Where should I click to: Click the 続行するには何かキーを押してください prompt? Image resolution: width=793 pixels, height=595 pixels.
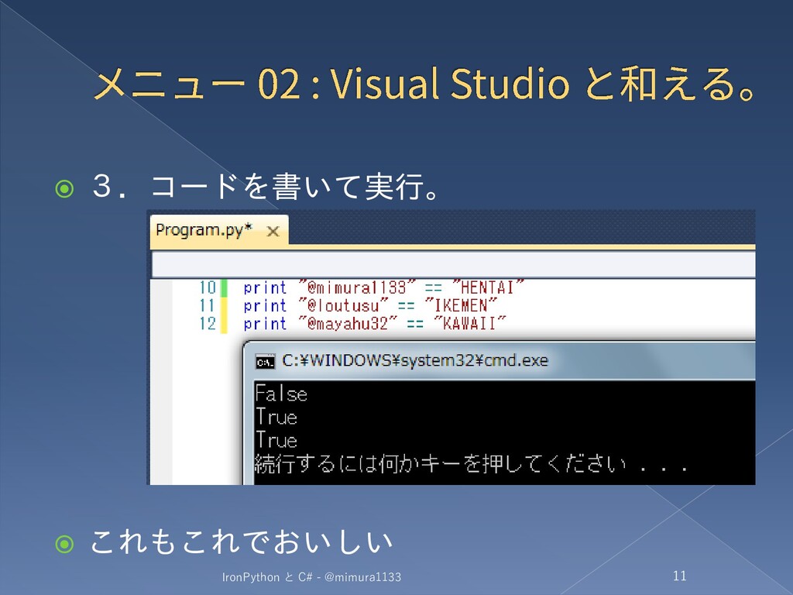[472, 463]
